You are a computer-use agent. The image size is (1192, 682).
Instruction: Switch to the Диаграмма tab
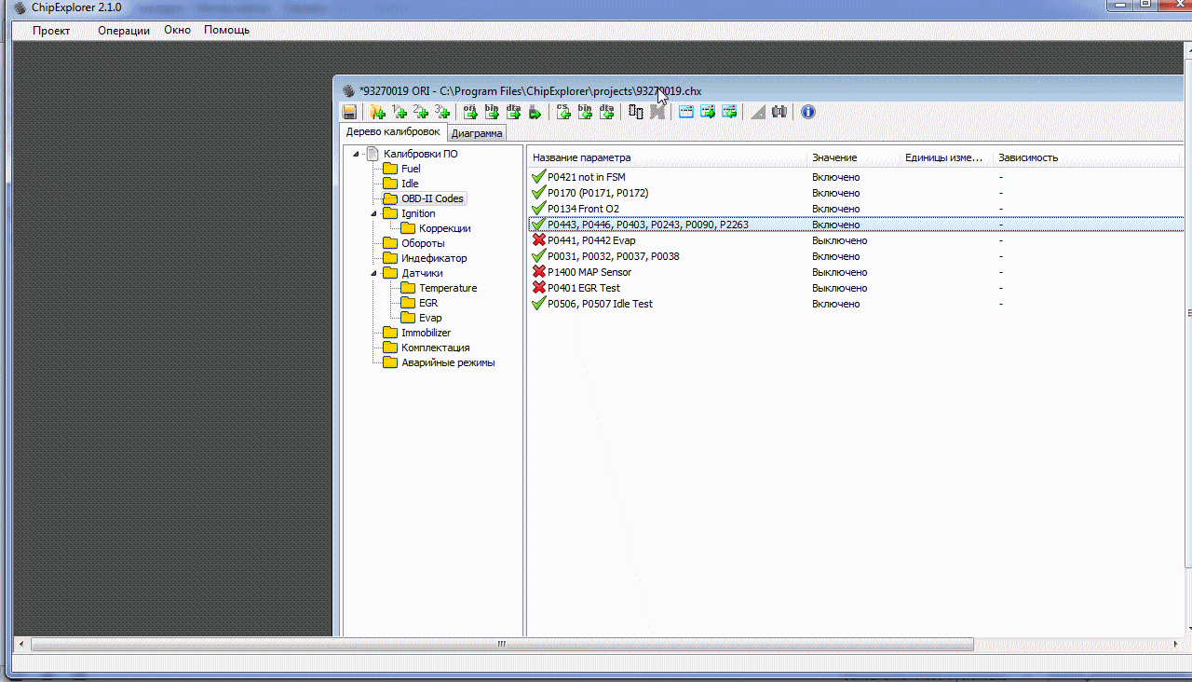pos(477,133)
